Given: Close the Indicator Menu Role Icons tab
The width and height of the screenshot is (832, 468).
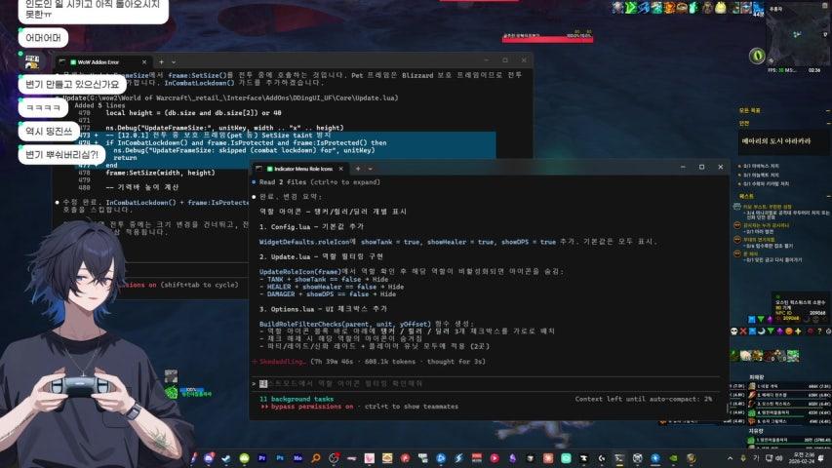Looking at the screenshot, I should (x=340, y=169).
